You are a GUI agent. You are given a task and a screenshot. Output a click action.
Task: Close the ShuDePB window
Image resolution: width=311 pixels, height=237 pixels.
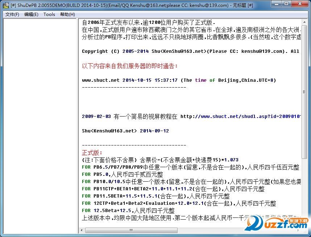tap(300, 4)
